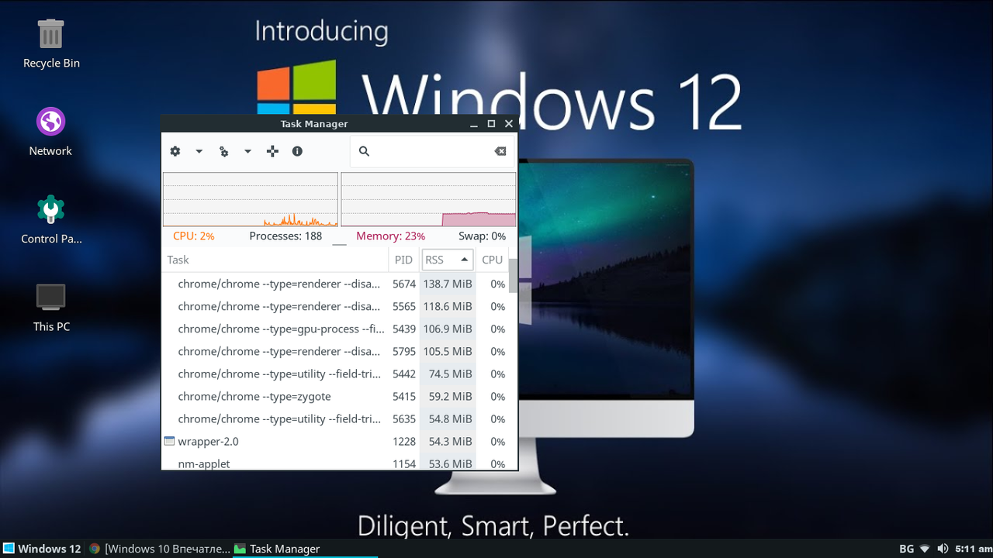Close the Task Manager window
The width and height of the screenshot is (993, 558).
click(509, 124)
